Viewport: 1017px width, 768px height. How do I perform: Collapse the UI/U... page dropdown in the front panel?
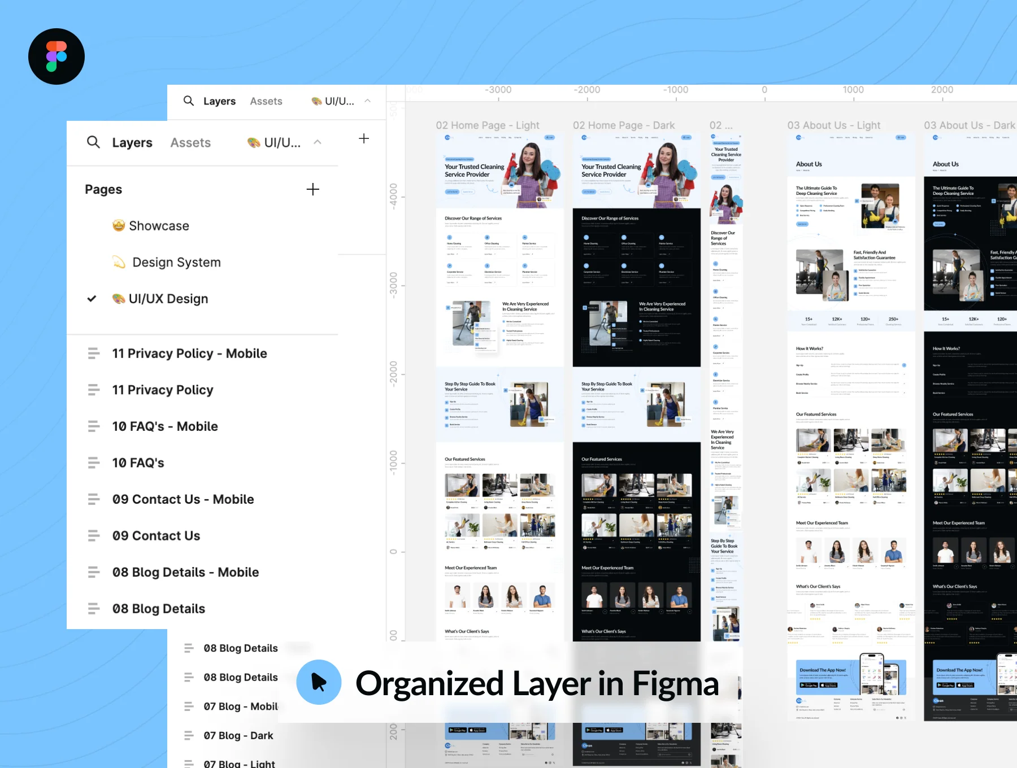[x=318, y=142]
